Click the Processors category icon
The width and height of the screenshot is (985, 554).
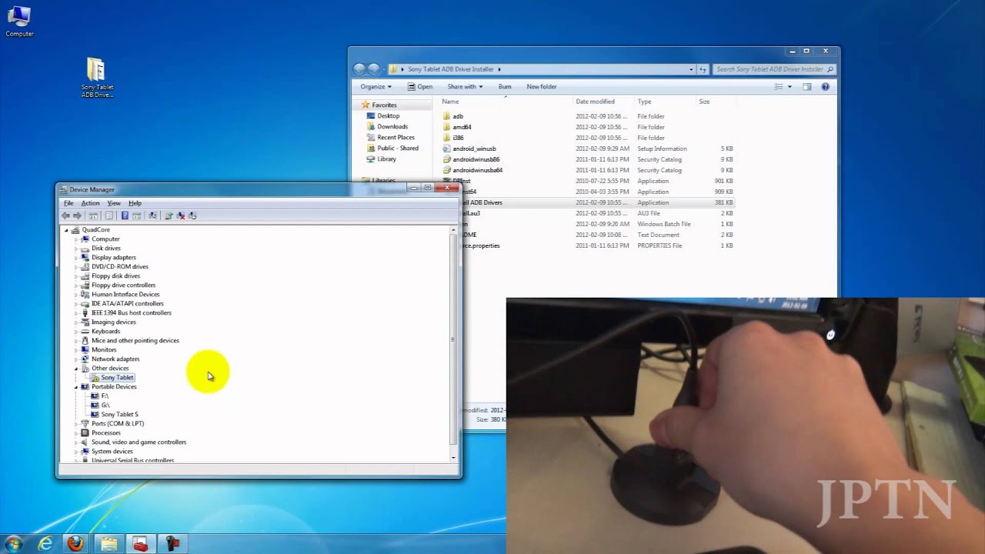point(85,433)
